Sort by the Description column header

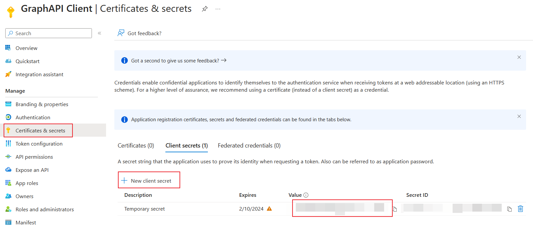tap(138, 195)
